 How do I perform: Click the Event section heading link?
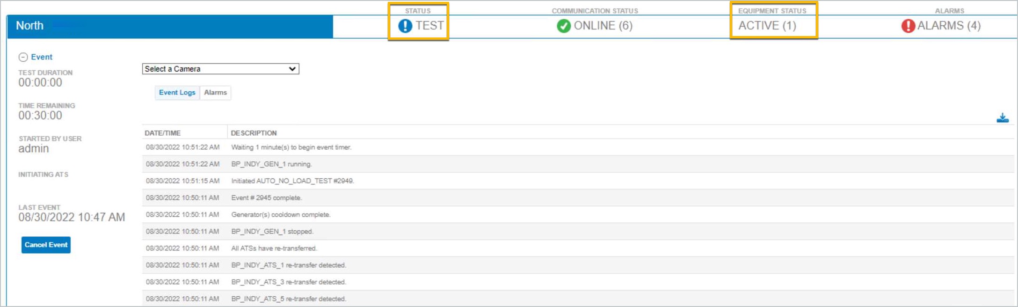coord(42,57)
